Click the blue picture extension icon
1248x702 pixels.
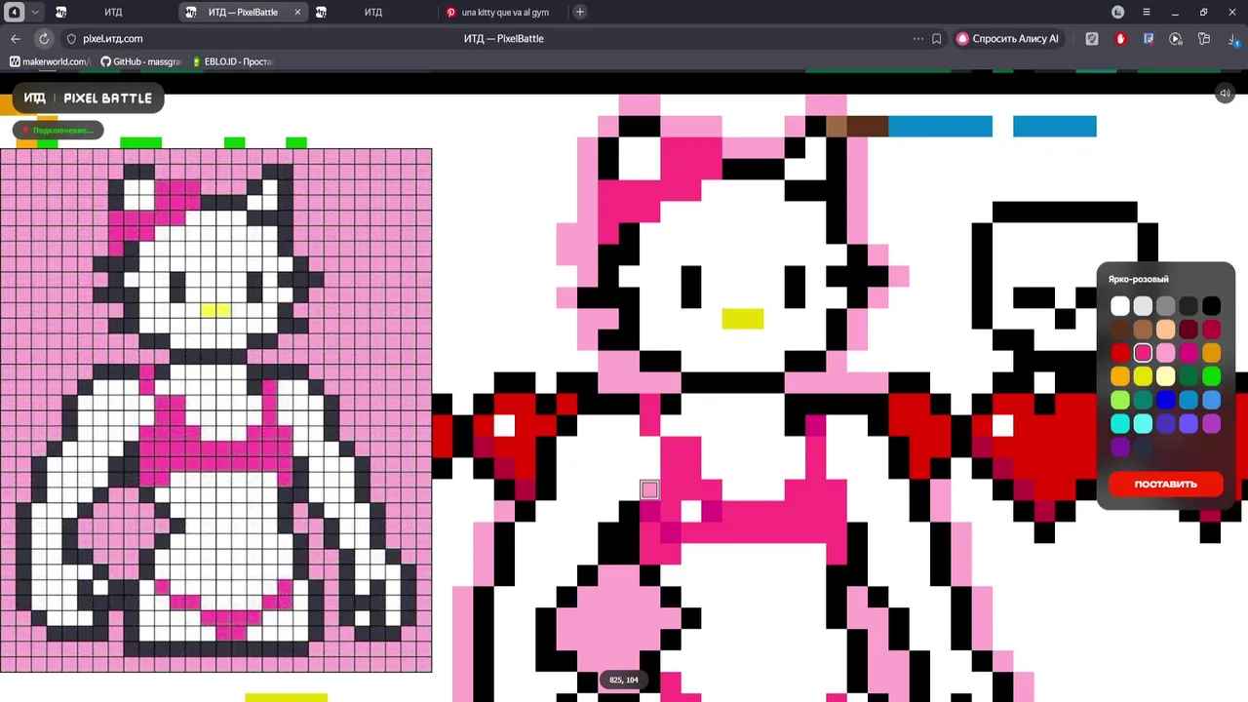[x=1149, y=39]
